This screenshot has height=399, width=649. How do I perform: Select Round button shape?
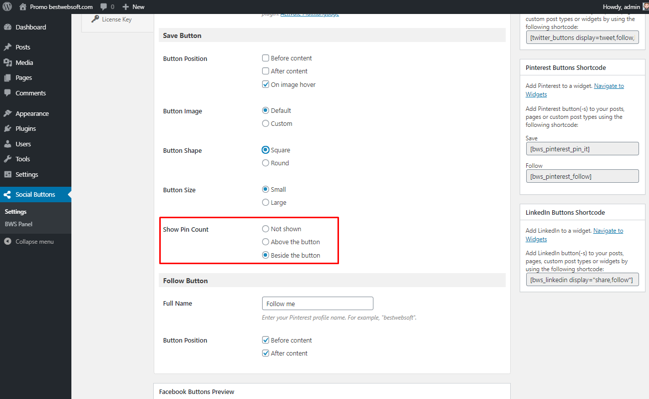[266, 163]
